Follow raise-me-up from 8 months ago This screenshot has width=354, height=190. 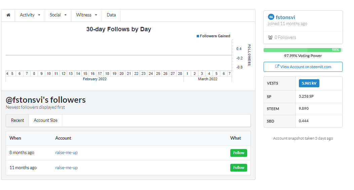point(239,153)
